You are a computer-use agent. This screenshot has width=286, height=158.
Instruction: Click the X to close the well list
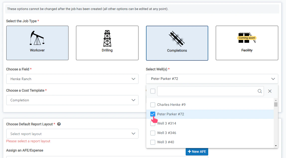270,91
